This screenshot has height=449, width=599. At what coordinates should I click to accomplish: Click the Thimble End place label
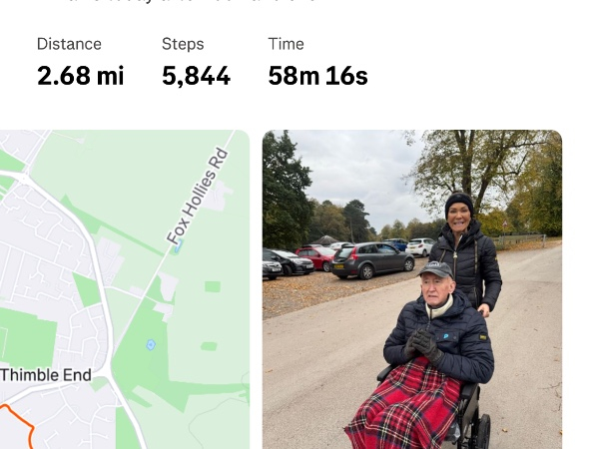[46, 375]
